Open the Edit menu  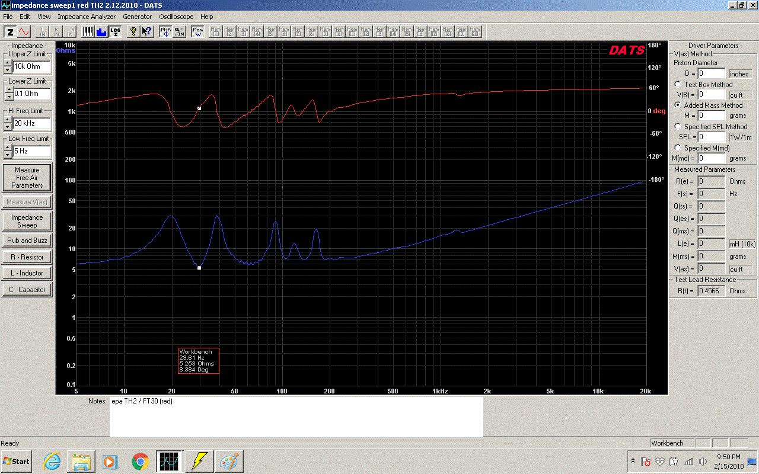coord(25,17)
